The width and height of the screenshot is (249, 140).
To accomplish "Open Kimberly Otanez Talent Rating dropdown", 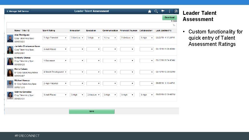I will point(55,61).
